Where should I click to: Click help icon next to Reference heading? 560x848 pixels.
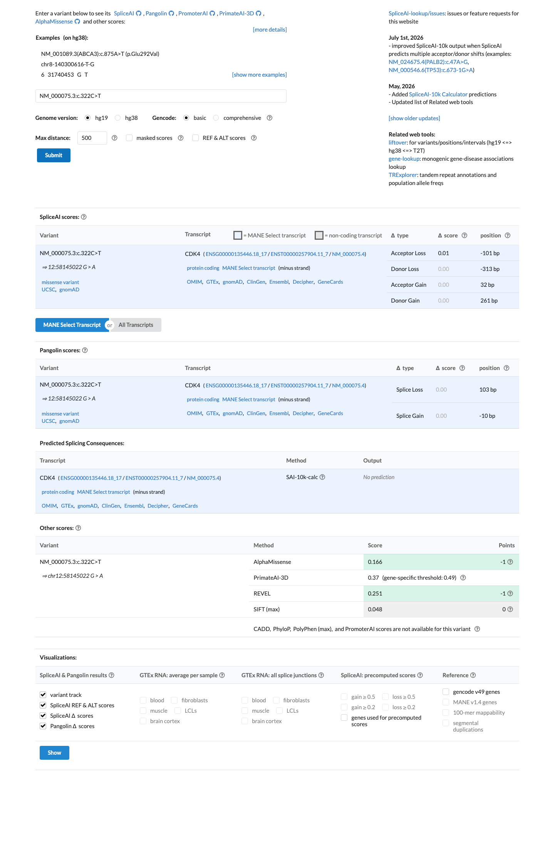click(x=473, y=675)
